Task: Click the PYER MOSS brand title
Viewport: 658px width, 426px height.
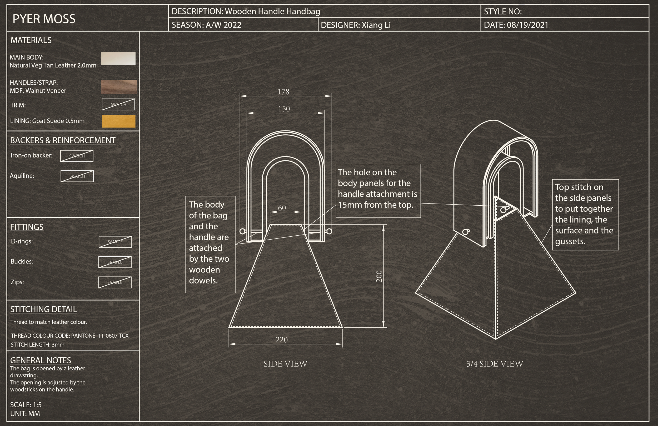Action: tap(44, 19)
